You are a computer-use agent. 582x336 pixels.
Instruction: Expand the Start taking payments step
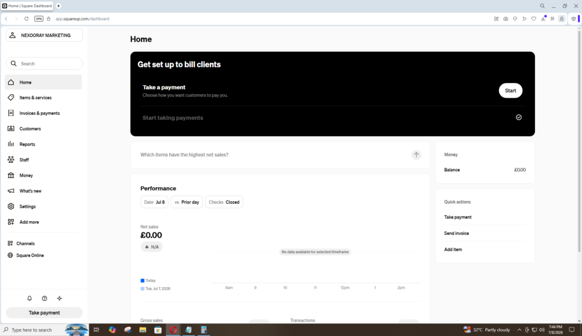click(332, 118)
